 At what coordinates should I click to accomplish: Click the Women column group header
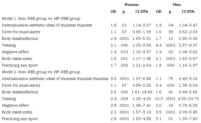131,5
